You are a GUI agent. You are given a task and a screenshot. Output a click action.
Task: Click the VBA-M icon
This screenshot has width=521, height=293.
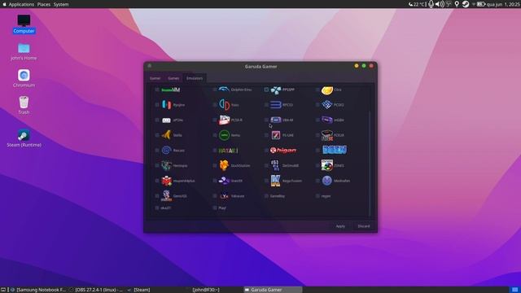(275, 120)
